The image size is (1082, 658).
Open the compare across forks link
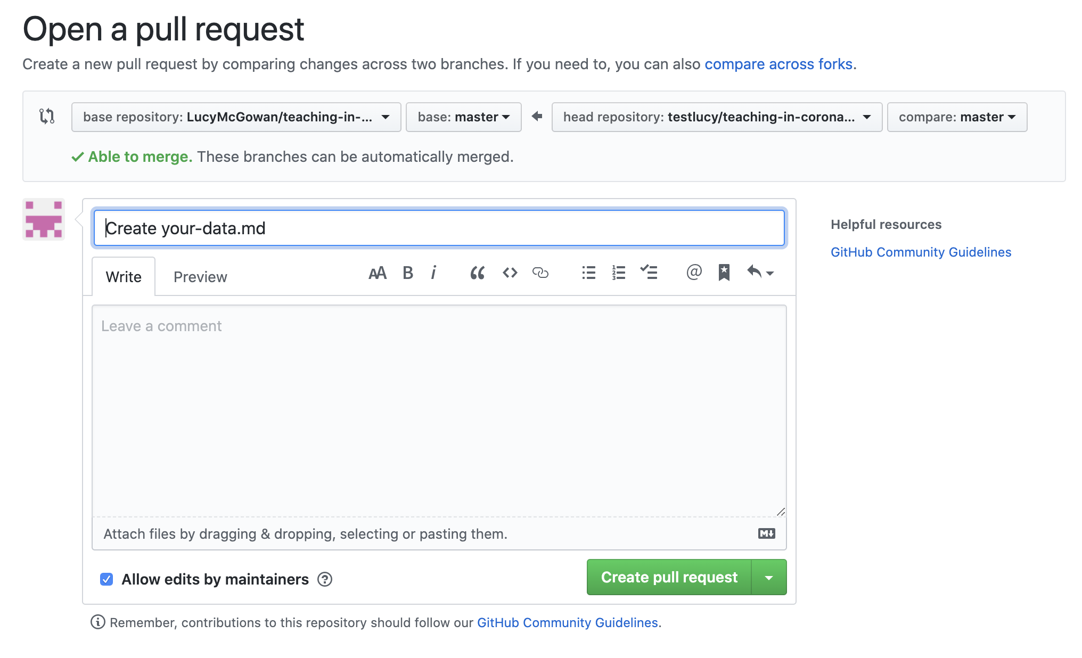[x=778, y=64]
